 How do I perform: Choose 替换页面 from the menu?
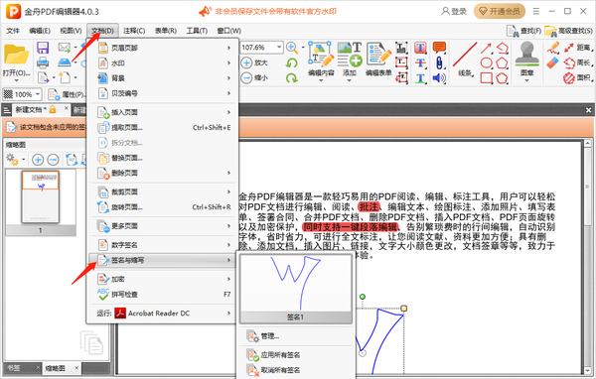[x=163, y=158]
